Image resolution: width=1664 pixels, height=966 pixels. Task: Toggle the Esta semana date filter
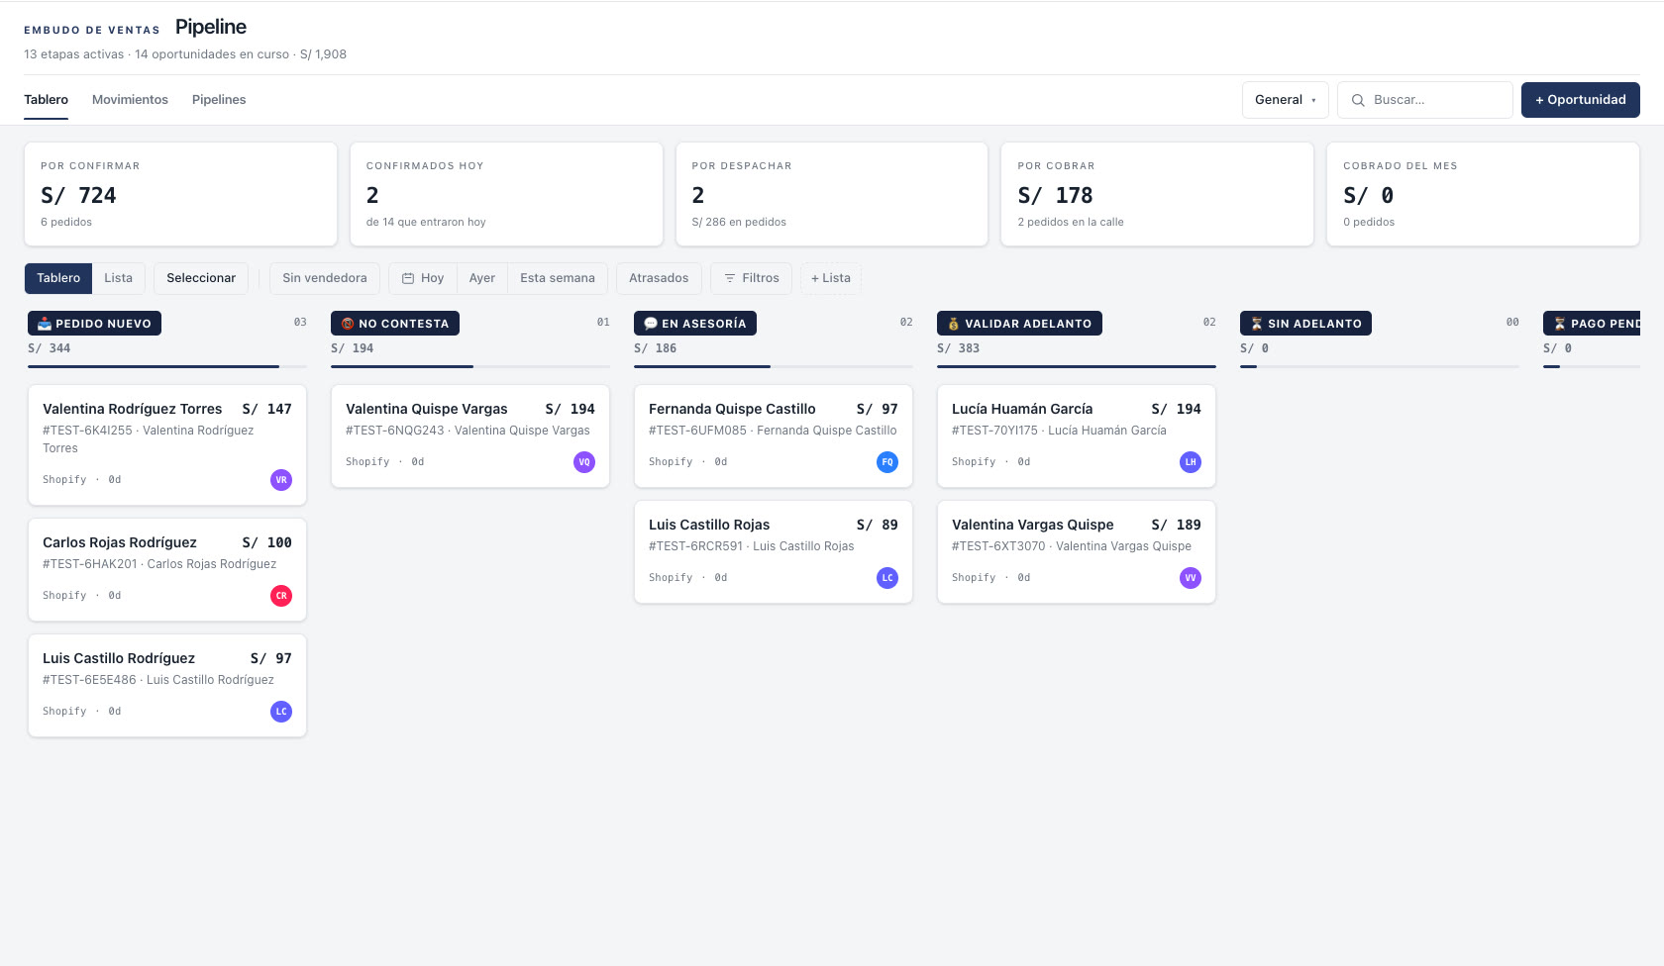(x=558, y=278)
